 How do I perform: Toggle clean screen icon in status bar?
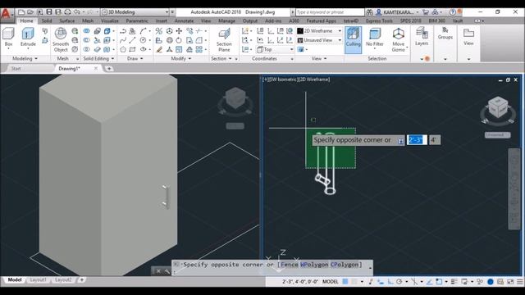tap(510, 282)
